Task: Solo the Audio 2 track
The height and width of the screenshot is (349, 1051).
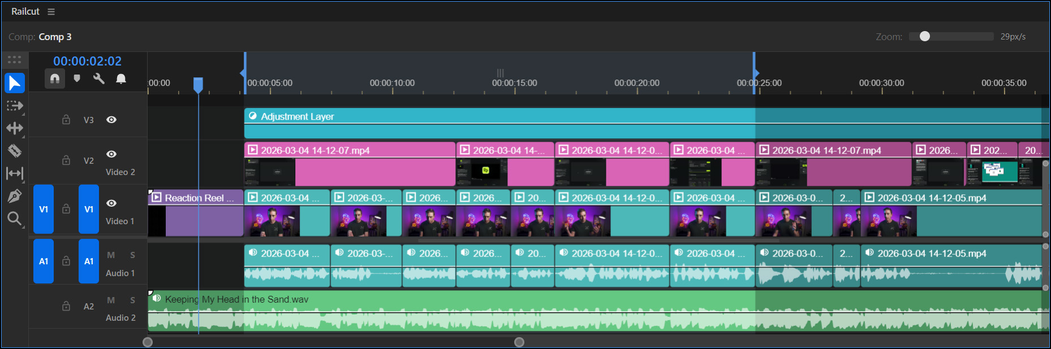Action: click(132, 300)
